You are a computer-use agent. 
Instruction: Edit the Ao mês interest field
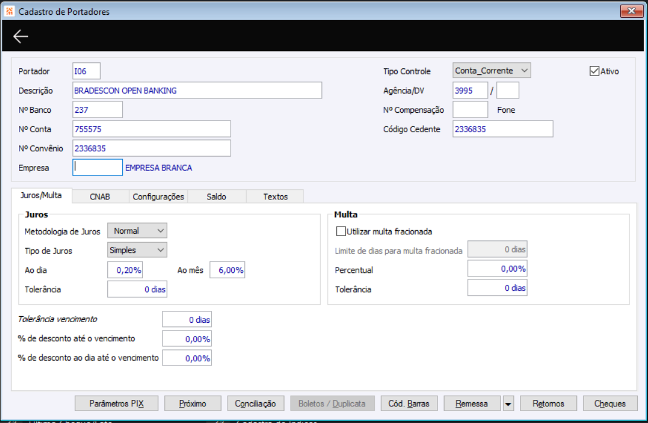click(227, 269)
